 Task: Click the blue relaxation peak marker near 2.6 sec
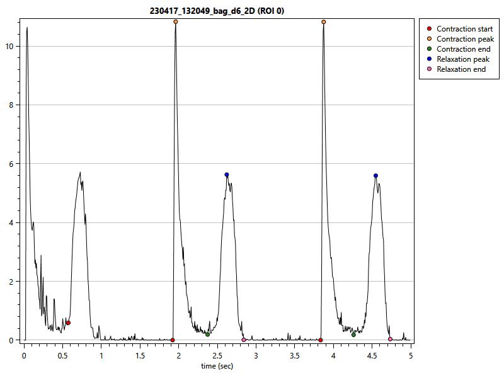(x=227, y=175)
